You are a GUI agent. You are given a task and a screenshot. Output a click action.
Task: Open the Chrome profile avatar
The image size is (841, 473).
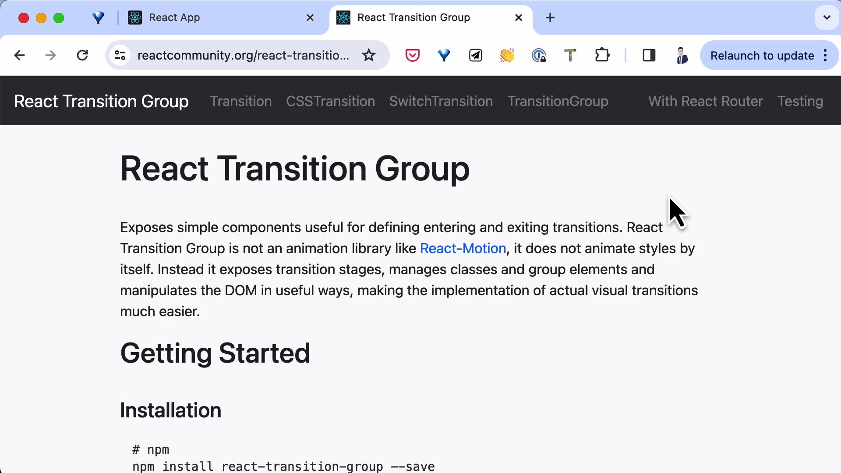tap(681, 56)
